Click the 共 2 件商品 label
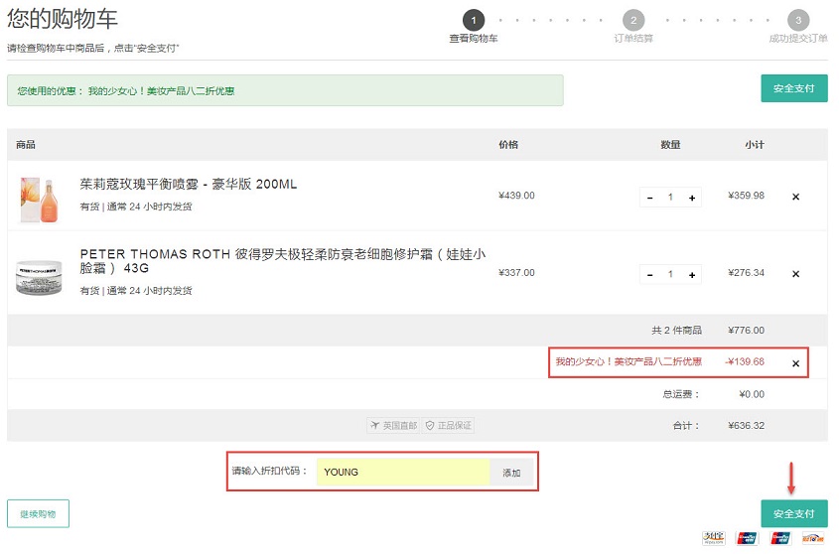The width and height of the screenshot is (839, 554). tap(676, 331)
